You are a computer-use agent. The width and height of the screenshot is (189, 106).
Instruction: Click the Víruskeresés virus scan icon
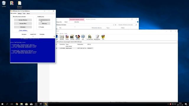tap(90, 37)
